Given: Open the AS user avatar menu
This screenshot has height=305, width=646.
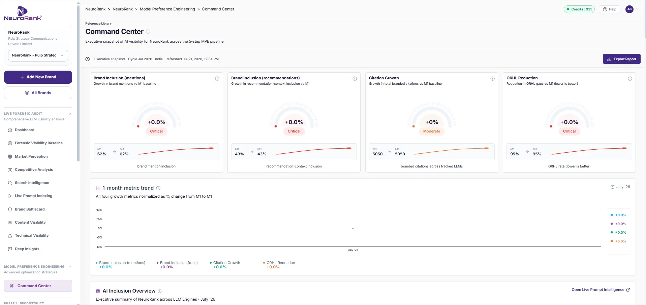Looking at the screenshot, I should click(629, 9).
